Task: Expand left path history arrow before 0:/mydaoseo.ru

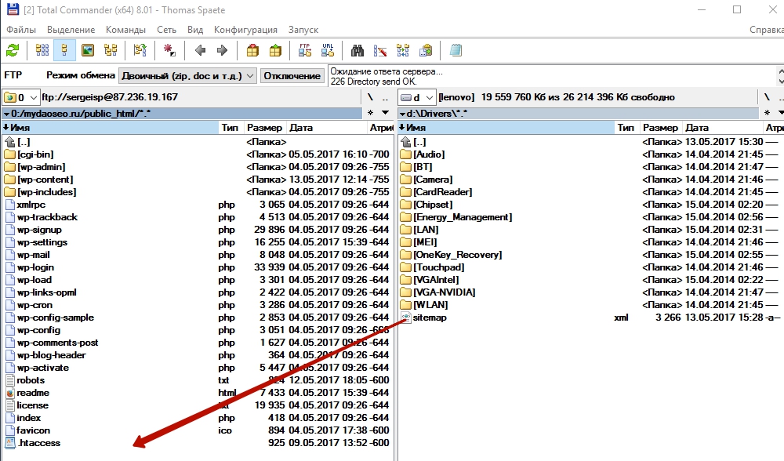Action: pyautogui.click(x=6, y=114)
